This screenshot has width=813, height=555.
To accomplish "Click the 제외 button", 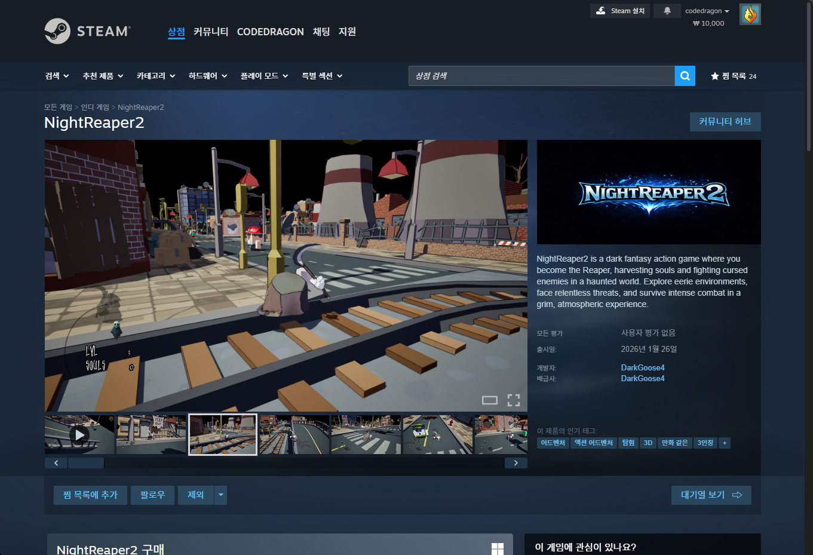I will point(196,495).
